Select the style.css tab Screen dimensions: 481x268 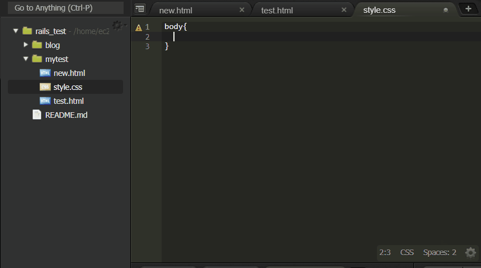(x=379, y=10)
